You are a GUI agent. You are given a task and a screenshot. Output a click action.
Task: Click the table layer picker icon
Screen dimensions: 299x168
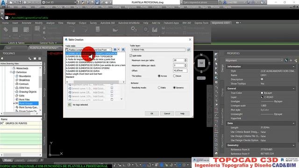pos(189,50)
